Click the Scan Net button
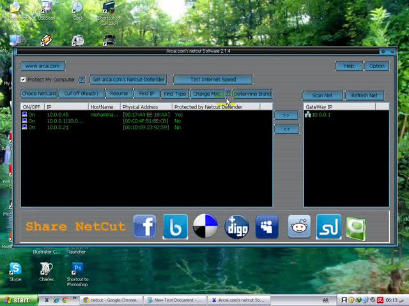The image size is (409, 306). pyautogui.click(x=322, y=96)
